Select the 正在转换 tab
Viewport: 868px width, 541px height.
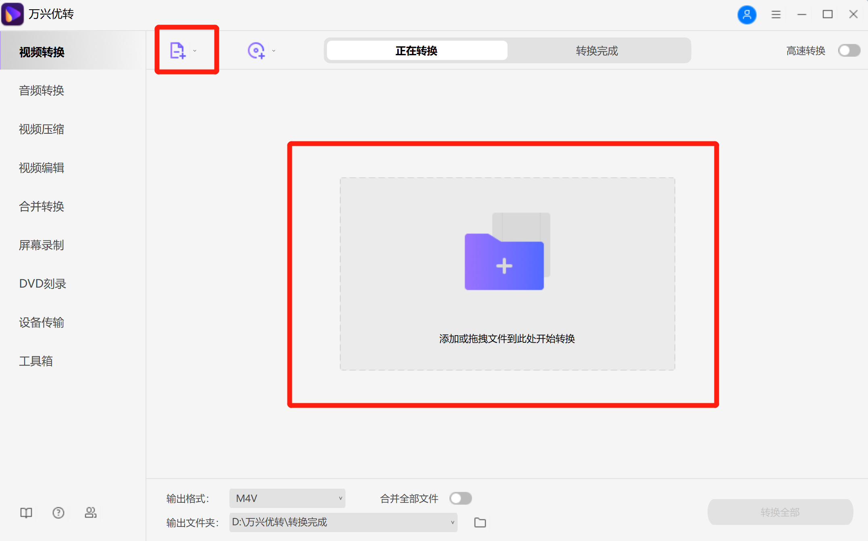[416, 51]
